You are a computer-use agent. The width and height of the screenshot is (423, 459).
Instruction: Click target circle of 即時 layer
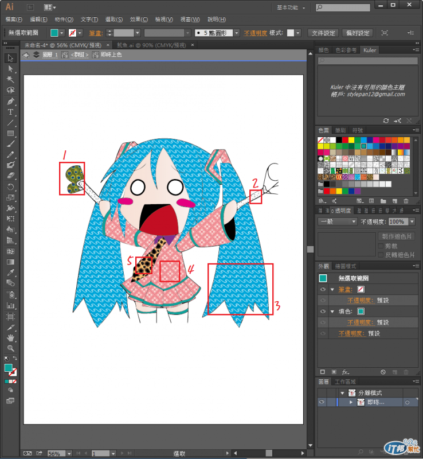coord(407,403)
